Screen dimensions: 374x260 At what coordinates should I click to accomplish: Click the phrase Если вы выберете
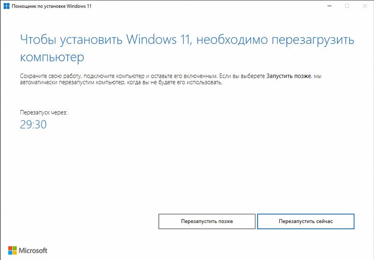[242, 76]
